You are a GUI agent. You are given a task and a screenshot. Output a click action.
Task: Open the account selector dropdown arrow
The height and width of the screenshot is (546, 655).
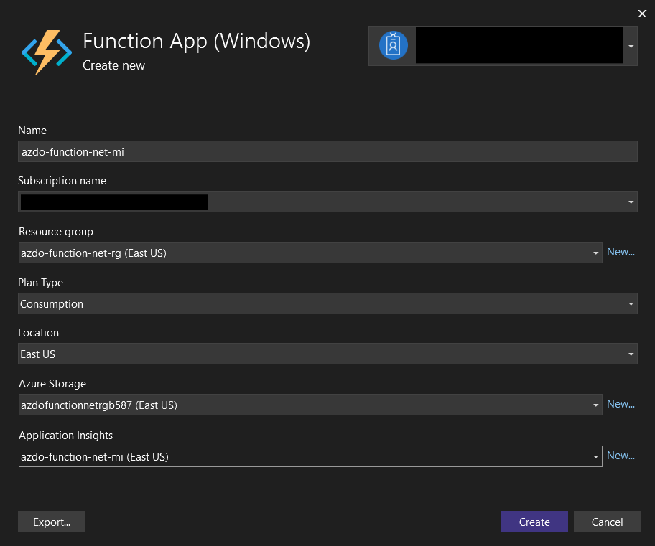click(631, 47)
